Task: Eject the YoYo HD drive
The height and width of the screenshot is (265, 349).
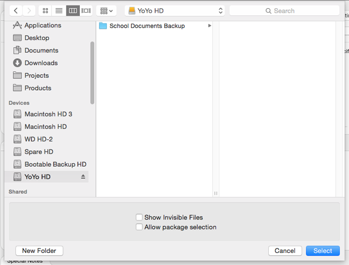Action: (83, 177)
